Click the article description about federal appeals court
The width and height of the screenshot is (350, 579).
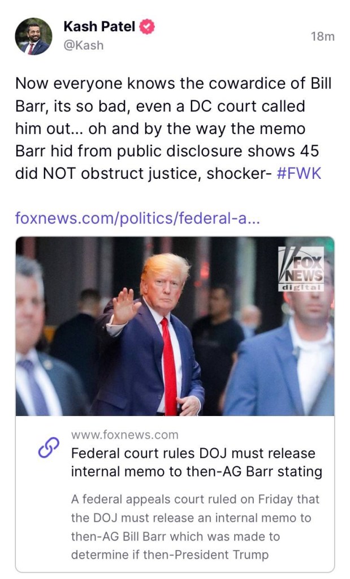coord(195,527)
